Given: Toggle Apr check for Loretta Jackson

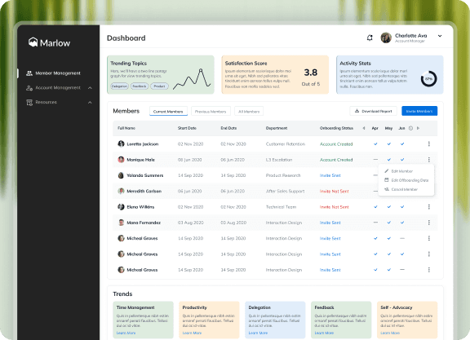Looking at the screenshot, I should click(x=375, y=144).
